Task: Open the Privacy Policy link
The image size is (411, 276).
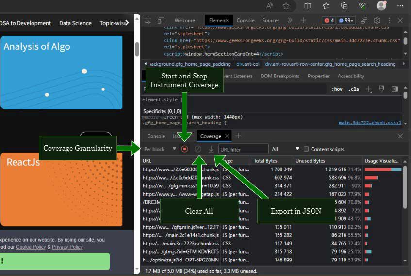Action: [67, 247]
